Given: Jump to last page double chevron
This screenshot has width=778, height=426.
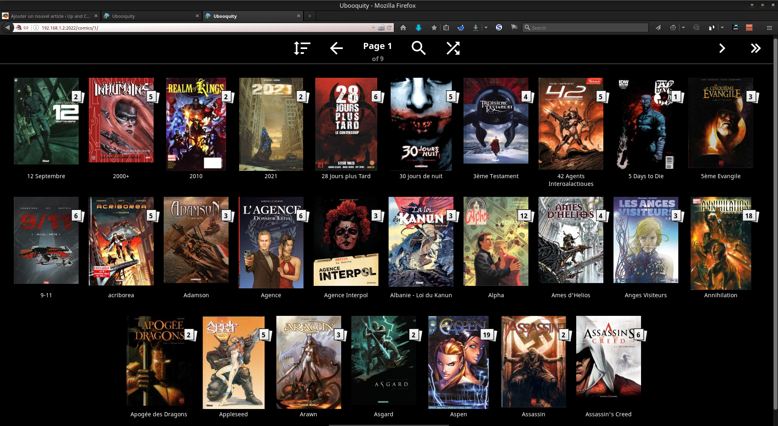Looking at the screenshot, I should pyautogui.click(x=756, y=48).
